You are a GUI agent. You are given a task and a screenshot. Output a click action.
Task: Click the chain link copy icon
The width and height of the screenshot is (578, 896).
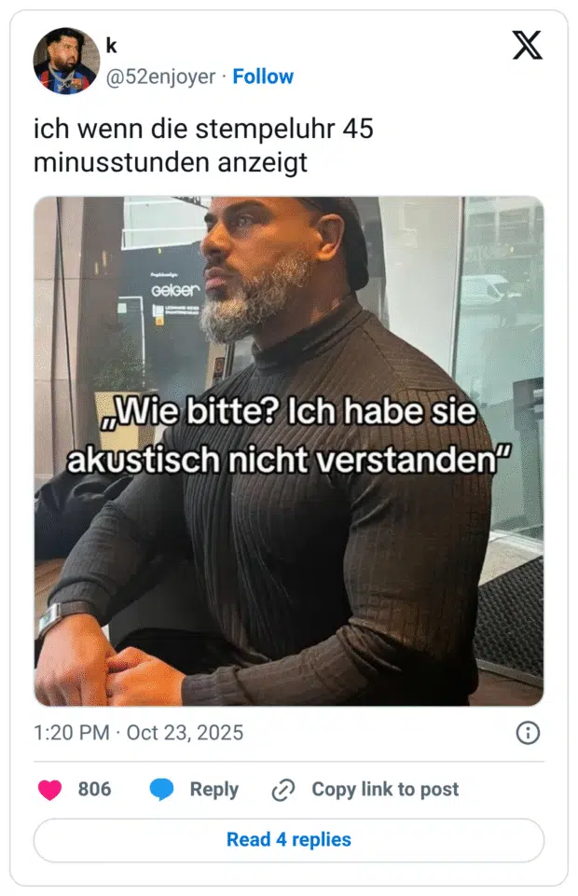coord(283,789)
